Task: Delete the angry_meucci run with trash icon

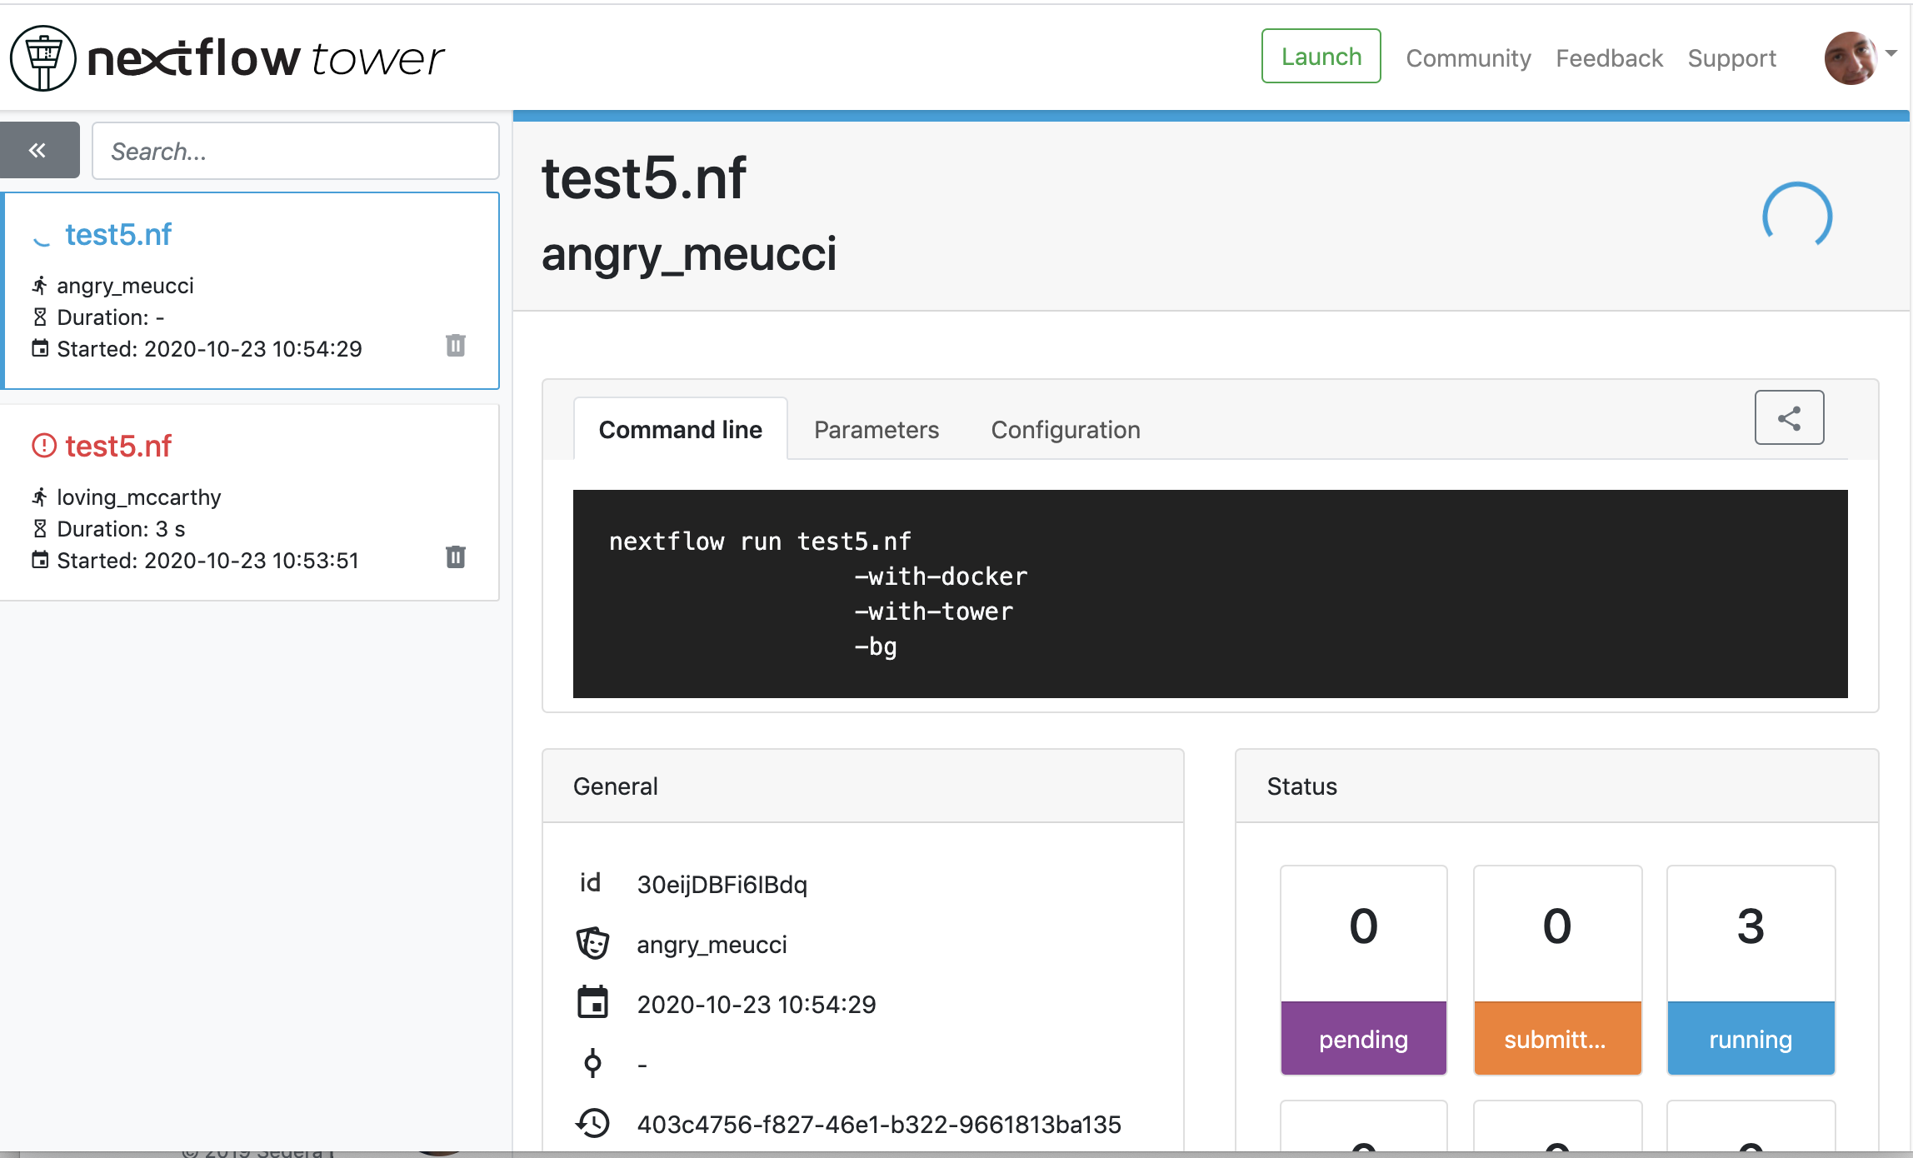Action: tap(455, 346)
